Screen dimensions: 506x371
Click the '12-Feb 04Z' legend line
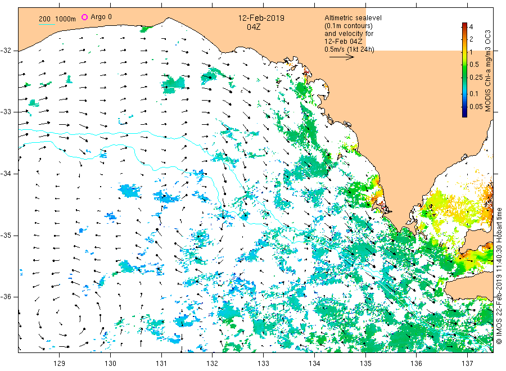click(x=343, y=42)
